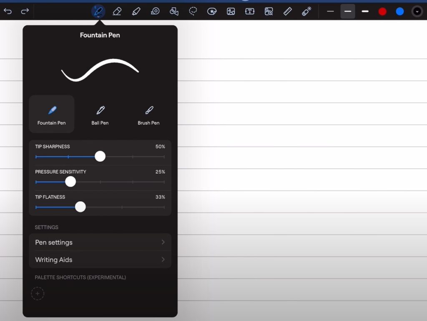427x321 pixels.
Task: Select the Highlighter tool
Action: [136, 11]
